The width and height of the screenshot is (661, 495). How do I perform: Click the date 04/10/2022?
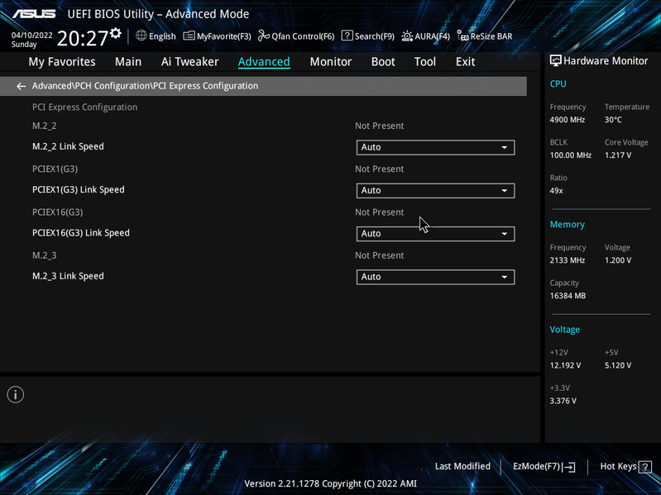32,36
